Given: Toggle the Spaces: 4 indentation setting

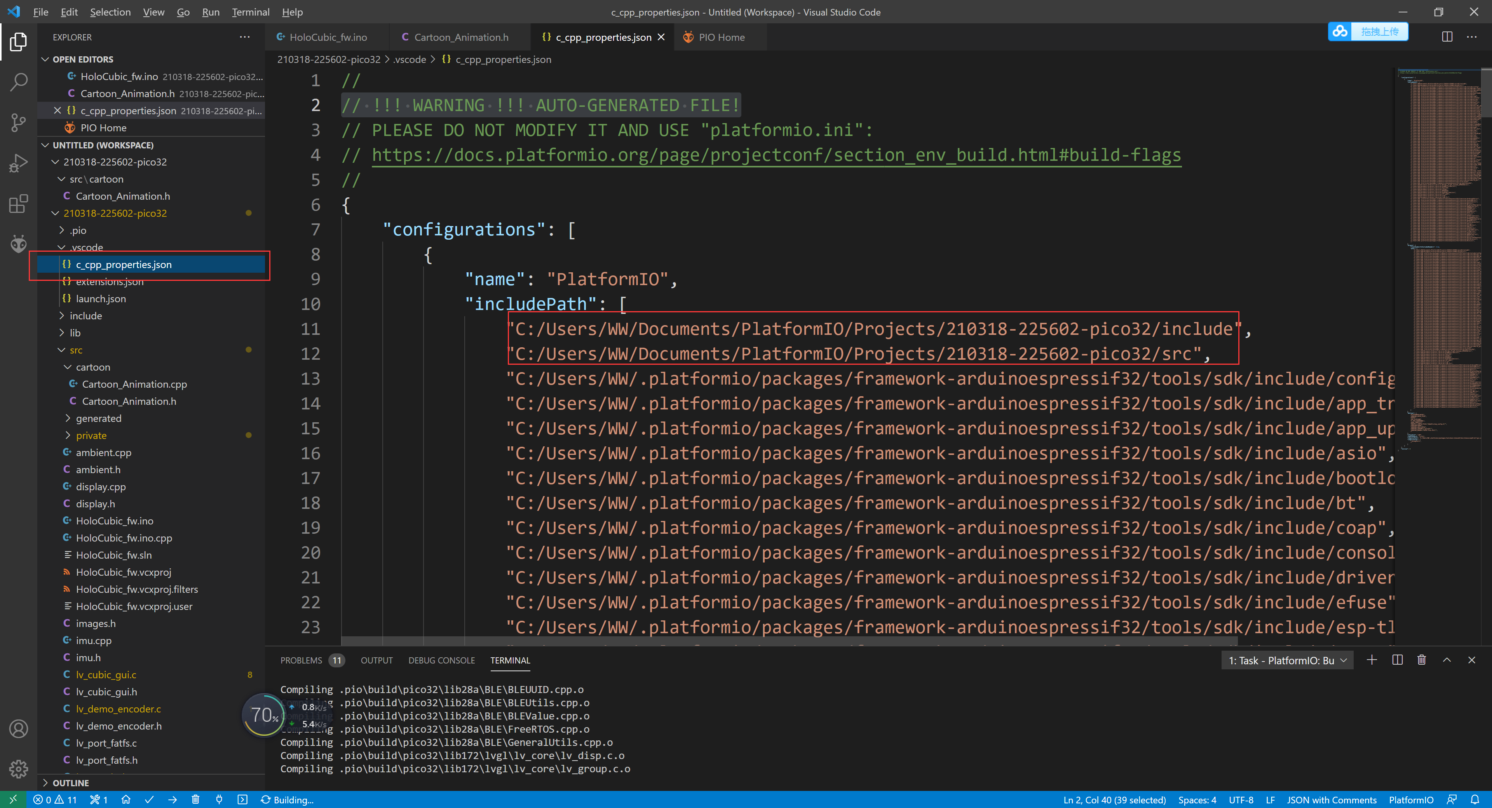Looking at the screenshot, I should (x=1197, y=799).
